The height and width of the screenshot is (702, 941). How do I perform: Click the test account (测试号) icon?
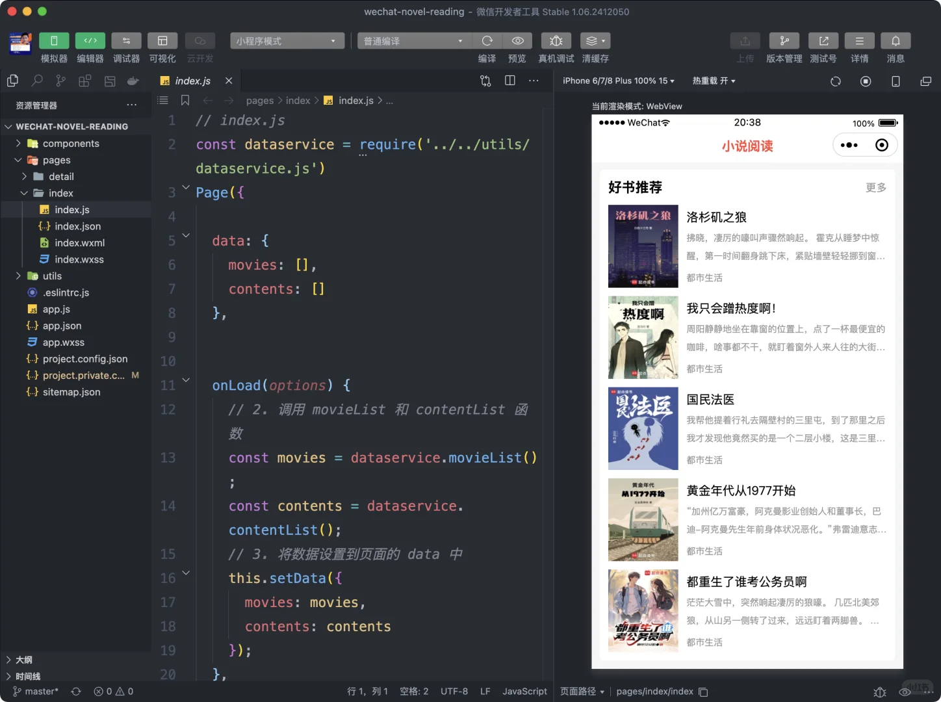(x=823, y=41)
